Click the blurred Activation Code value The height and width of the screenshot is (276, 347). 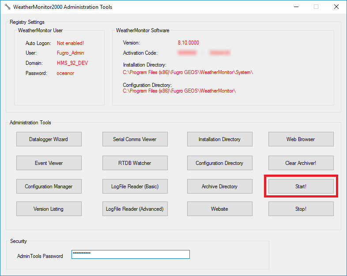point(204,52)
